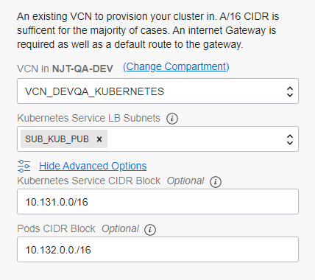
Task: Focus the Pods CIDR Block input field
Action: (157, 250)
